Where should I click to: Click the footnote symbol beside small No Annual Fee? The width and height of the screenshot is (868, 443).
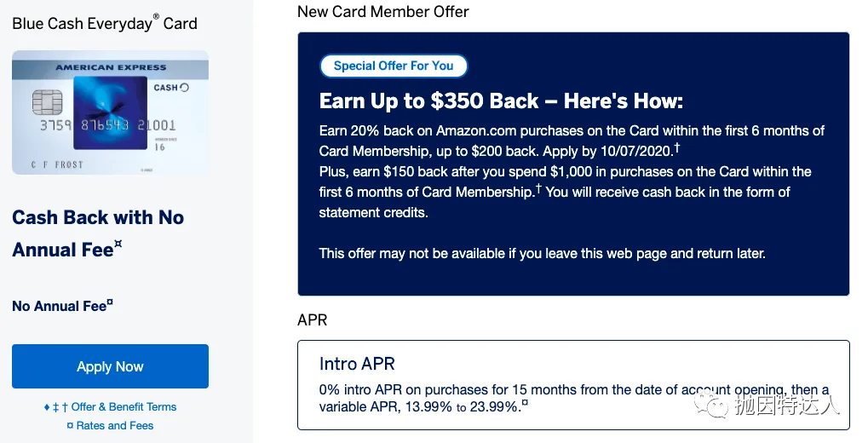(x=110, y=302)
